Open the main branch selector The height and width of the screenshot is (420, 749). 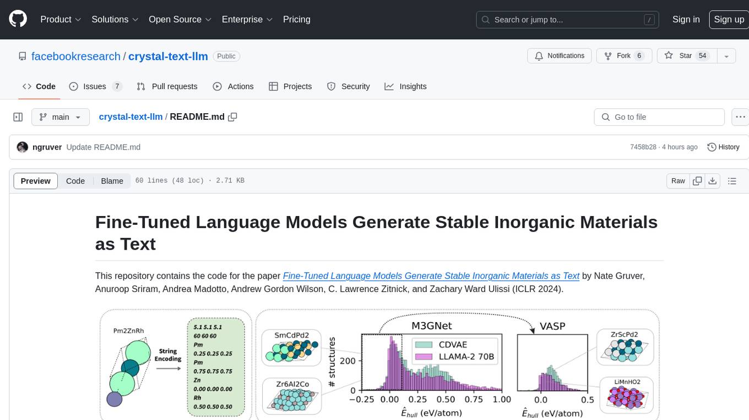pos(60,117)
